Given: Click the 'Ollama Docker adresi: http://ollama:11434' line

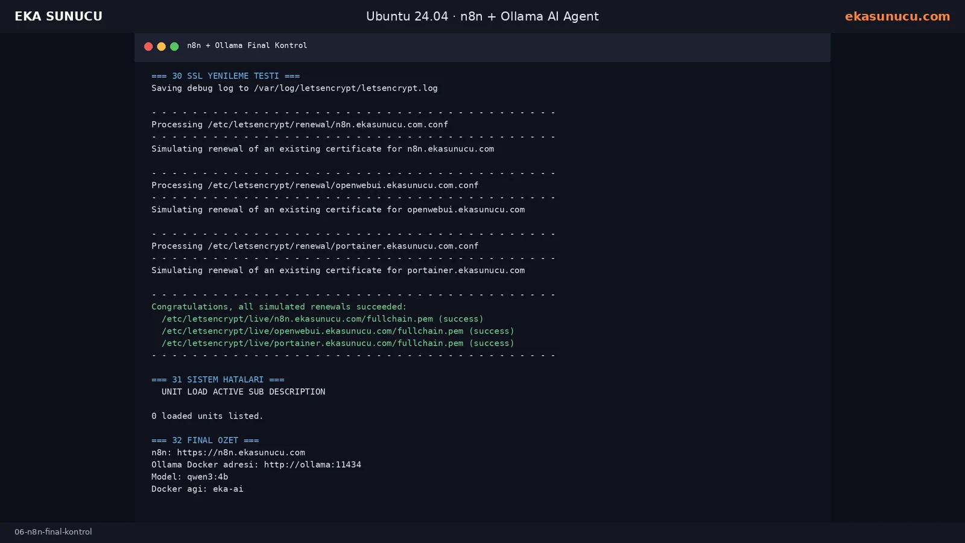Looking at the screenshot, I should (256, 465).
